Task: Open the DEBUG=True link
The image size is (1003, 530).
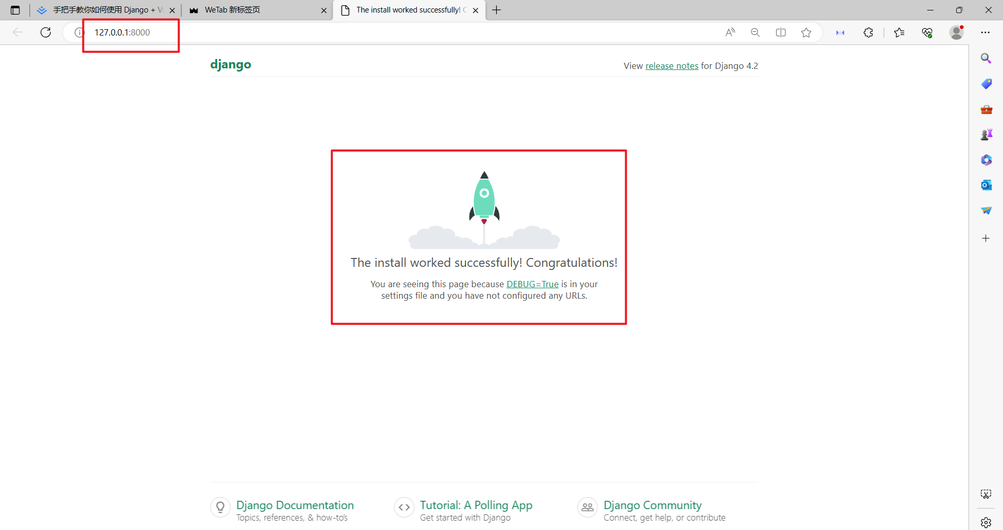Action: coord(532,284)
